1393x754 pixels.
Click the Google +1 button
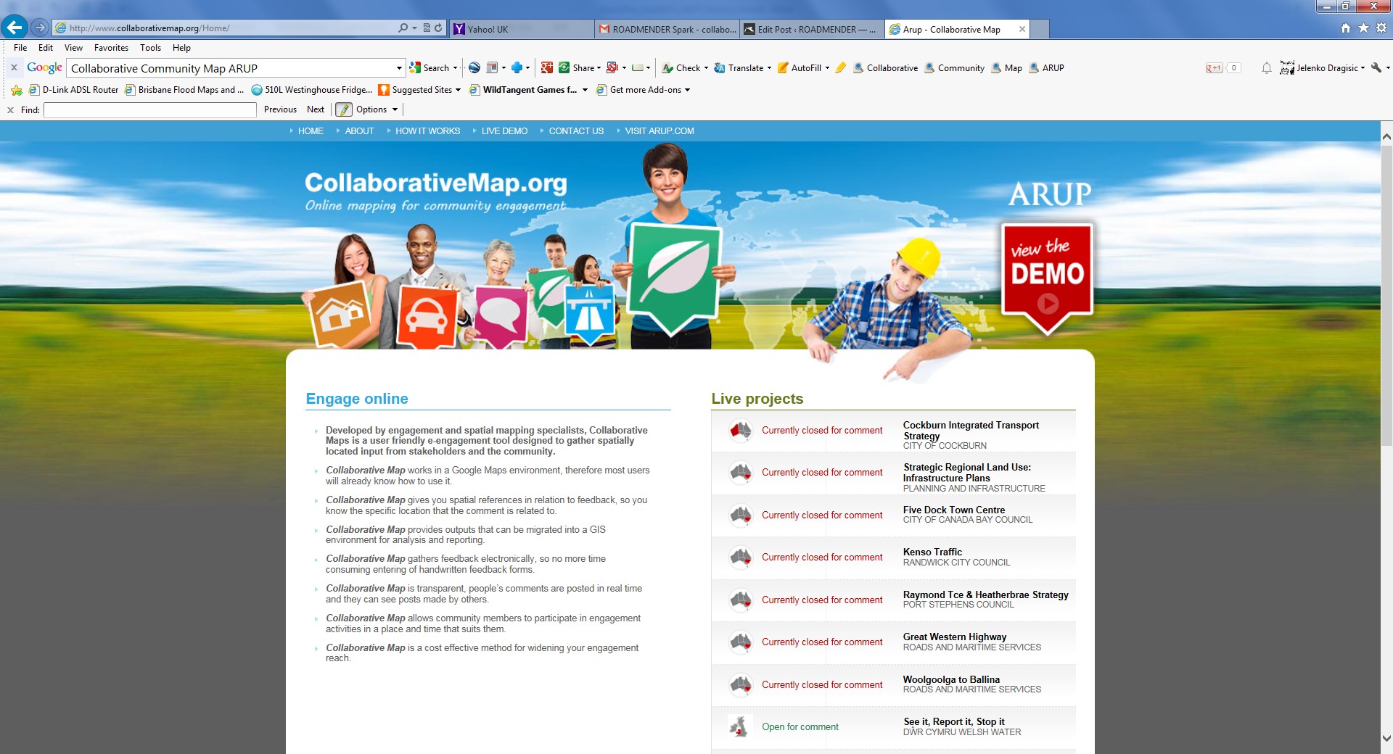pos(1214,68)
